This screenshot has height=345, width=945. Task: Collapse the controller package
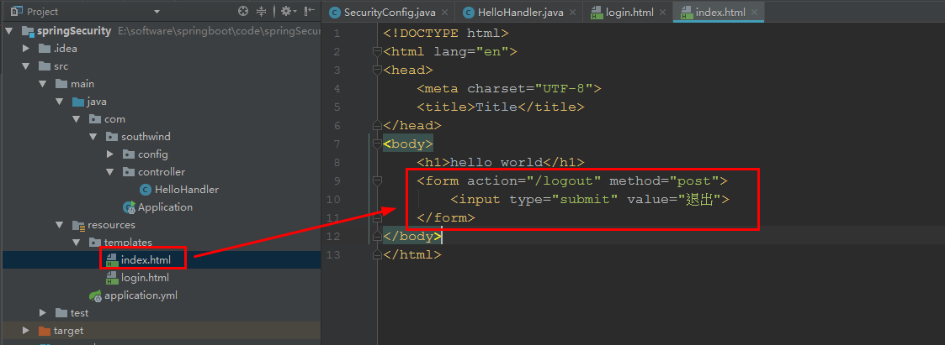110,172
